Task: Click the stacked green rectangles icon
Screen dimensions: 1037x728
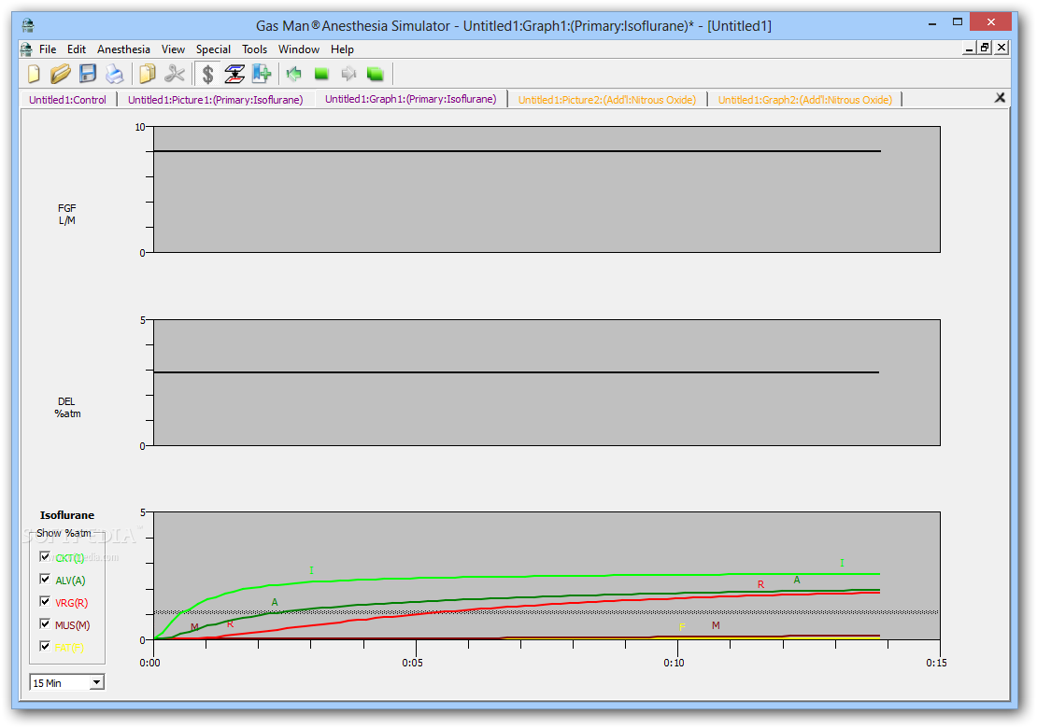Action: pyautogui.click(x=376, y=74)
